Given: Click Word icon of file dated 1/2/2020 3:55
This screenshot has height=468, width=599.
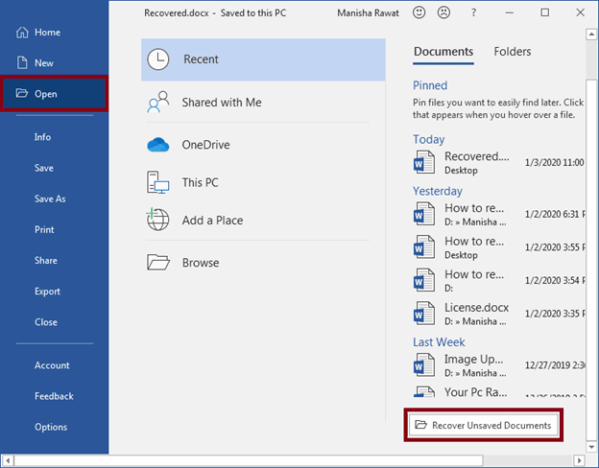Looking at the screenshot, I should point(424,247).
